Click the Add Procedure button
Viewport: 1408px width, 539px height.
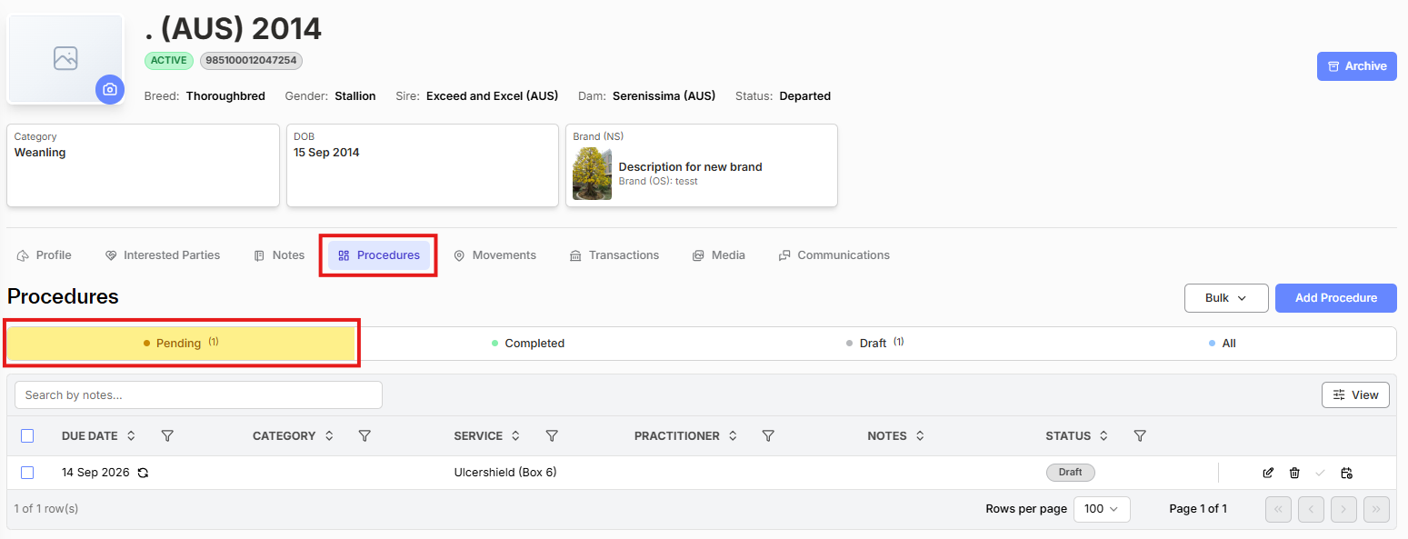pyautogui.click(x=1336, y=298)
